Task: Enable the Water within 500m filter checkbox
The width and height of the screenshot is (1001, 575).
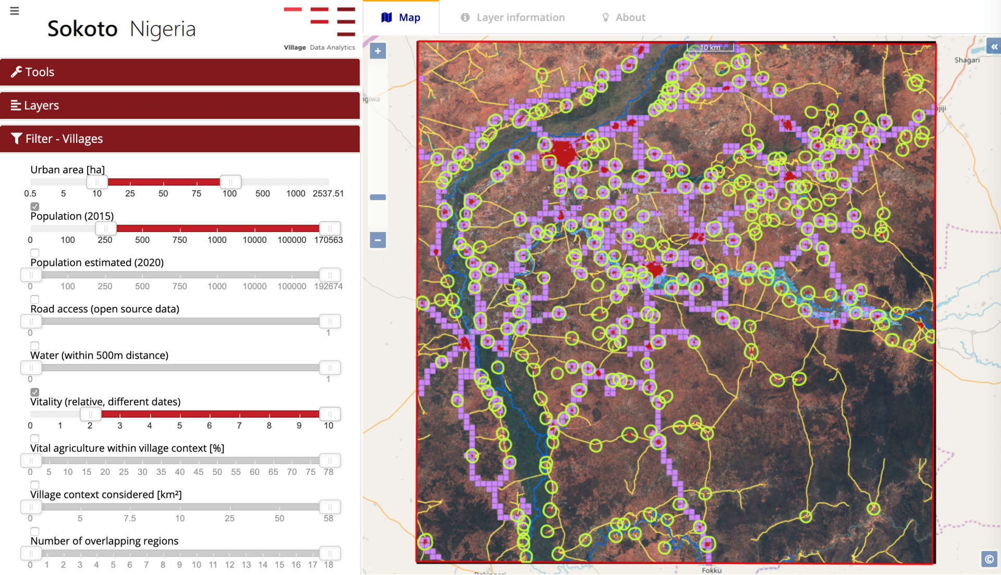Action: 35,346
